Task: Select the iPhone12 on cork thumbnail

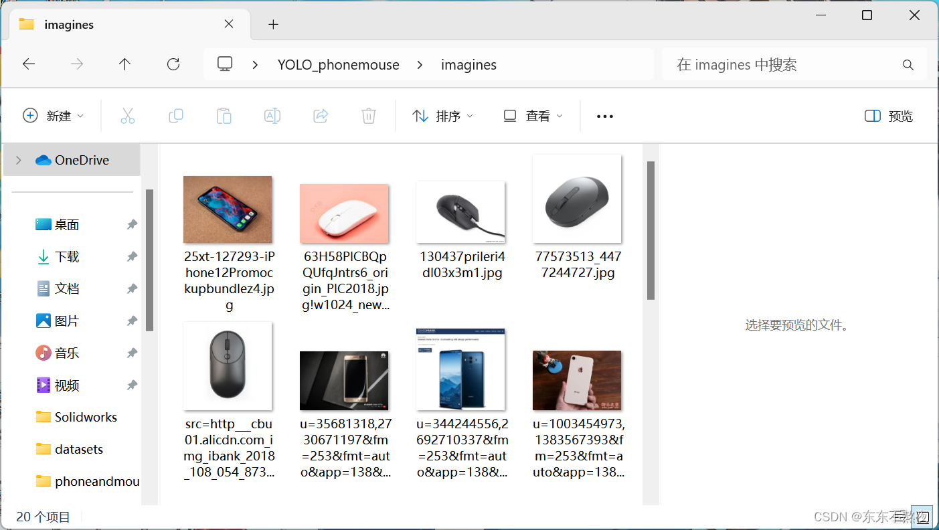Action: coord(228,209)
